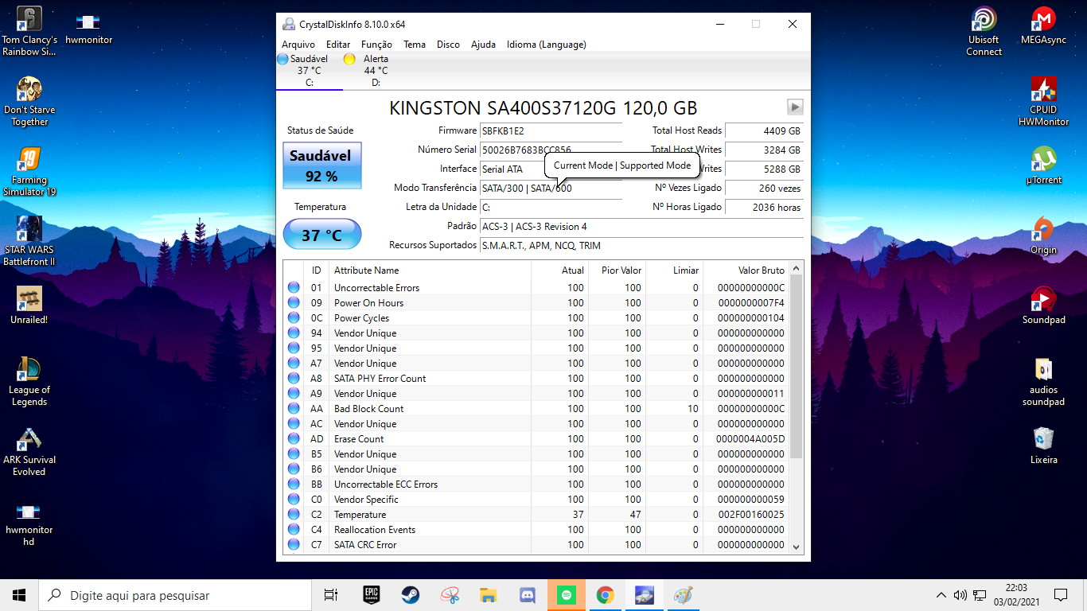1087x611 pixels.
Task: Click the Nº Vezes Ligado value 260 vezes
Action: pos(764,188)
